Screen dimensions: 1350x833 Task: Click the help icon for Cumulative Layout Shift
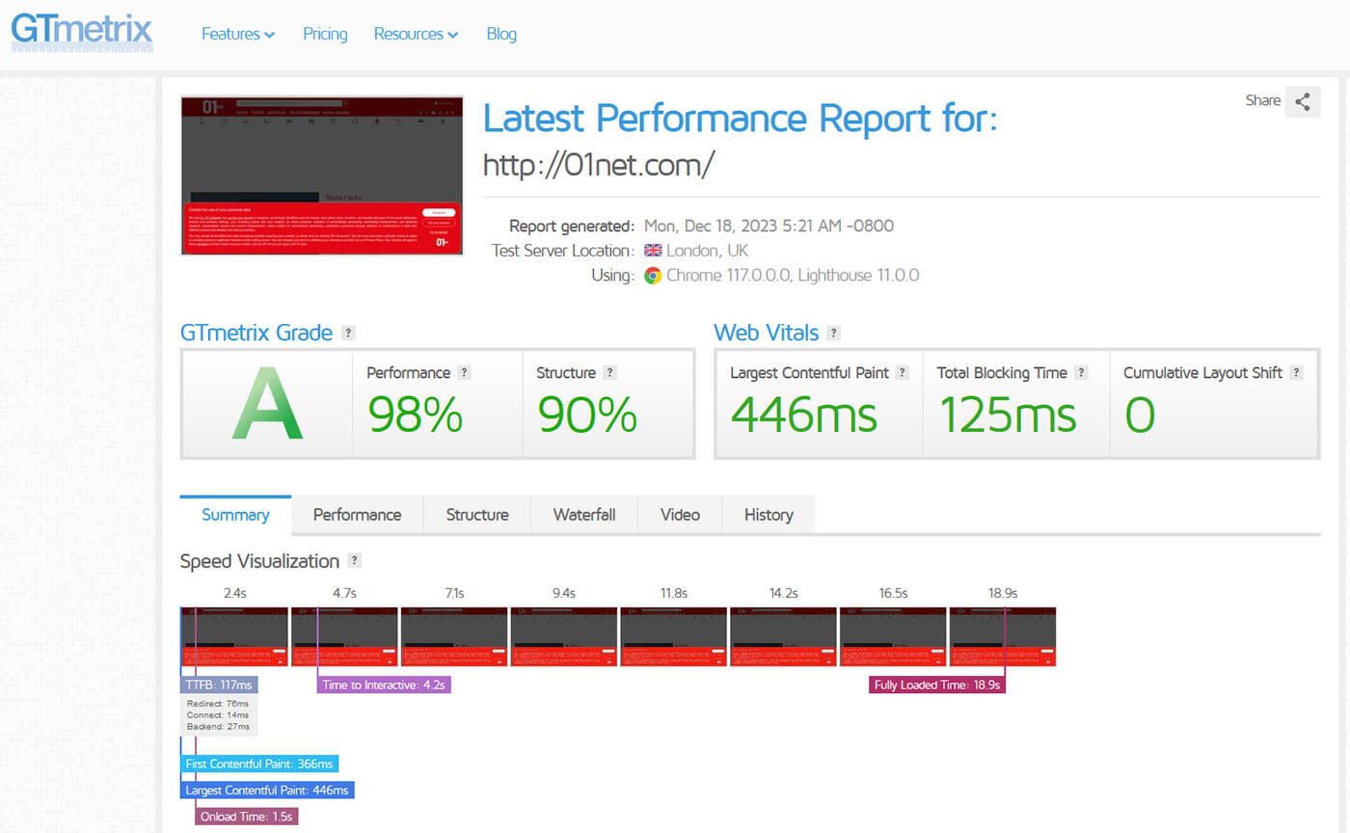tap(1297, 373)
